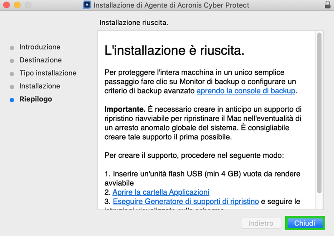The height and width of the screenshot is (236, 334).
Task: Click the Acronis installer icon in title
Action: [x=87, y=5]
